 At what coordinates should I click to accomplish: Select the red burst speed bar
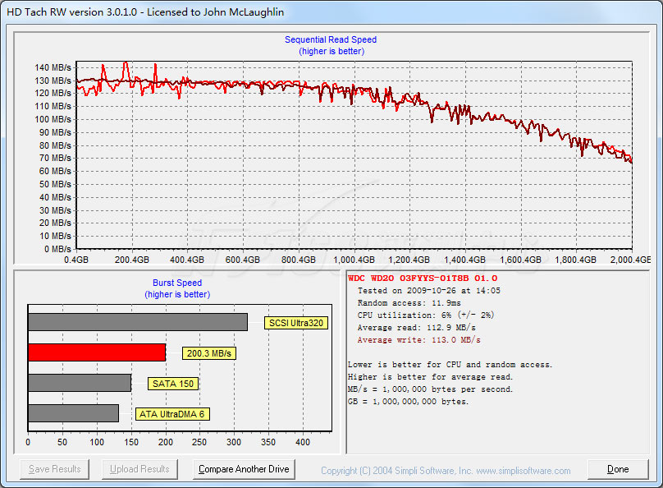pos(96,352)
